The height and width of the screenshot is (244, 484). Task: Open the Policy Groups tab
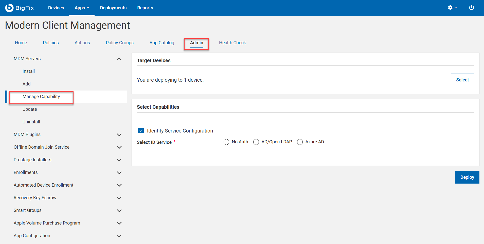pyautogui.click(x=120, y=43)
